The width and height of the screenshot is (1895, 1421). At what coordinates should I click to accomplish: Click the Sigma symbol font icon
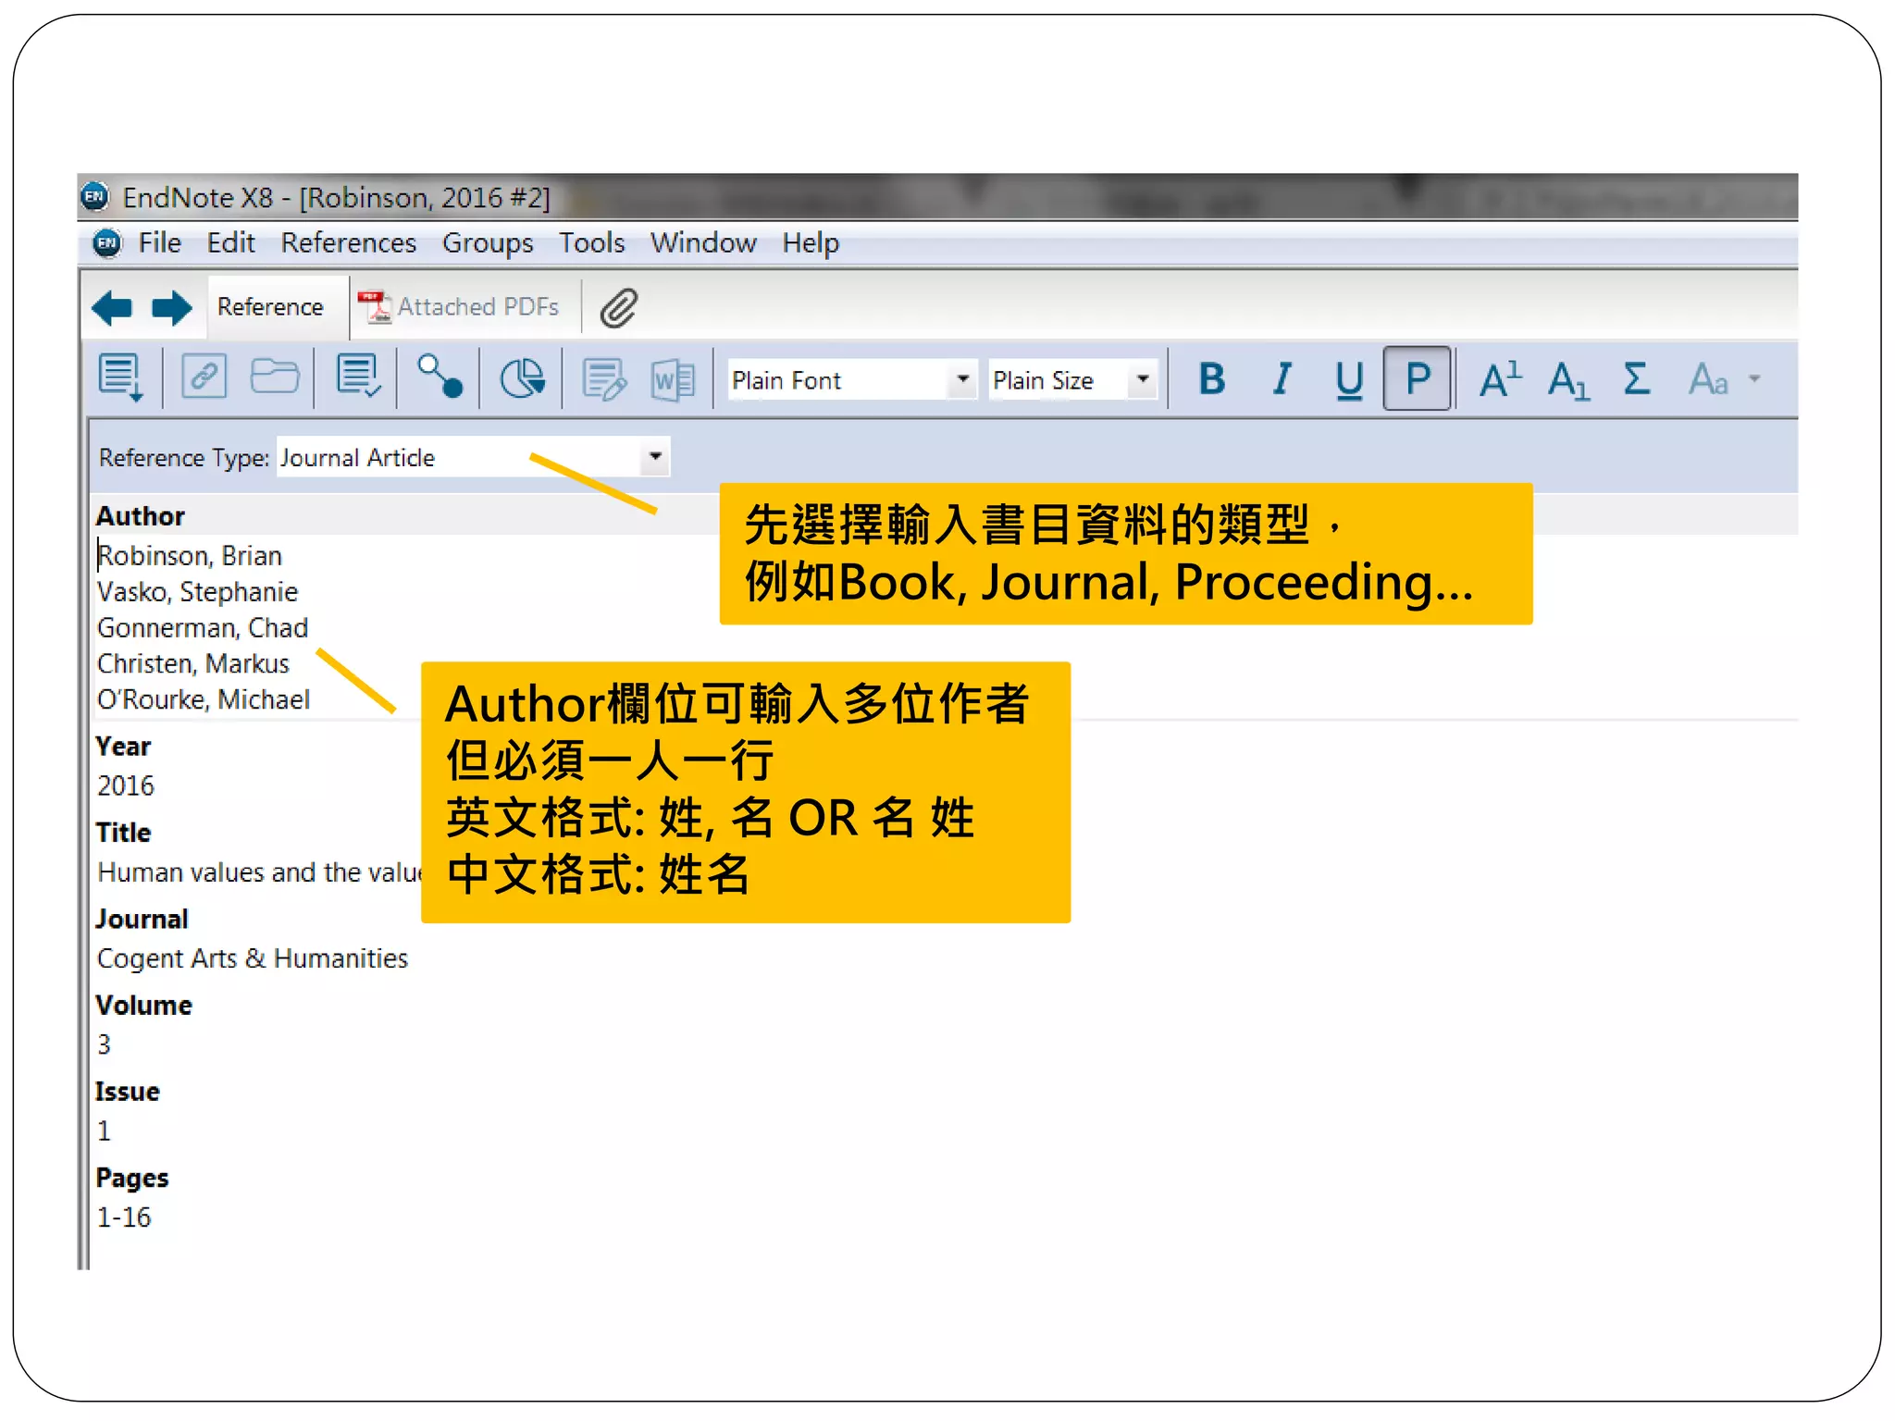coord(1636,378)
